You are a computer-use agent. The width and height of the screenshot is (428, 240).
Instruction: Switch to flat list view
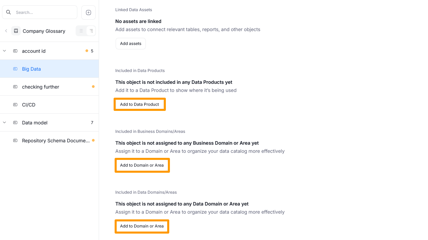pyautogui.click(x=81, y=30)
